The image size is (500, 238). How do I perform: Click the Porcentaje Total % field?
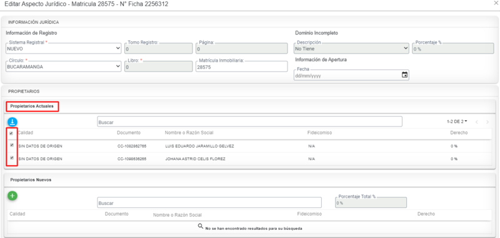(371, 202)
